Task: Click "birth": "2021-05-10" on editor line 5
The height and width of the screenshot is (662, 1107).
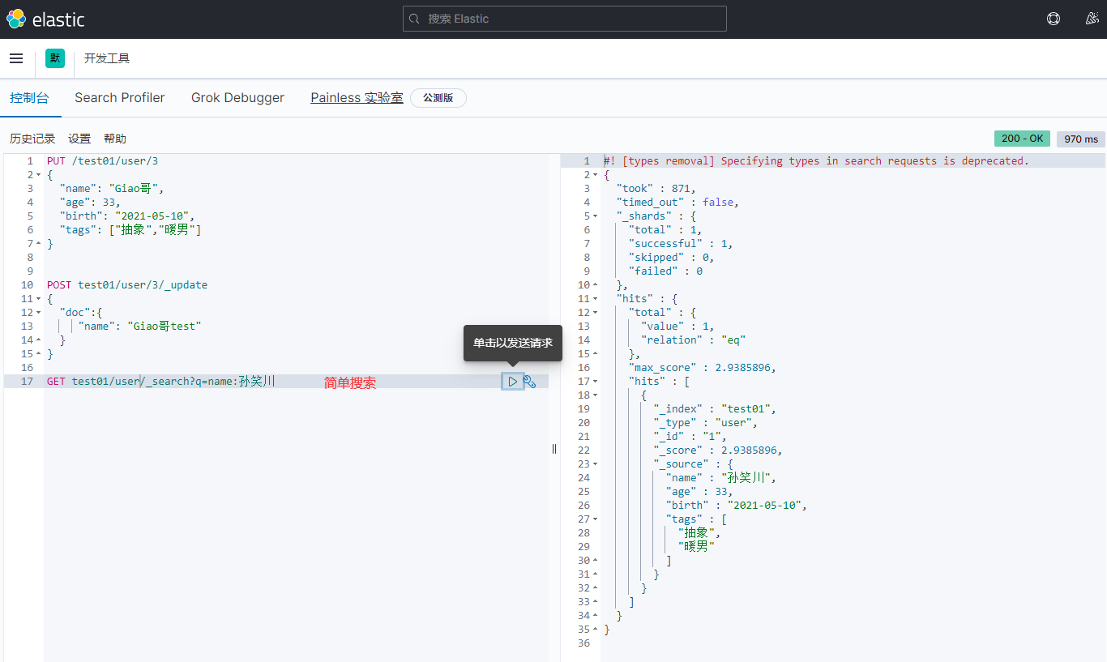Action: click(127, 216)
